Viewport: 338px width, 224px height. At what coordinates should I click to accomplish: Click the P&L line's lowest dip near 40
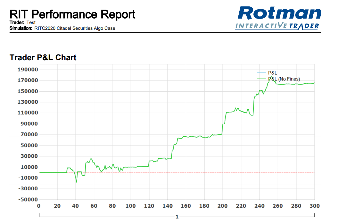click(x=77, y=182)
